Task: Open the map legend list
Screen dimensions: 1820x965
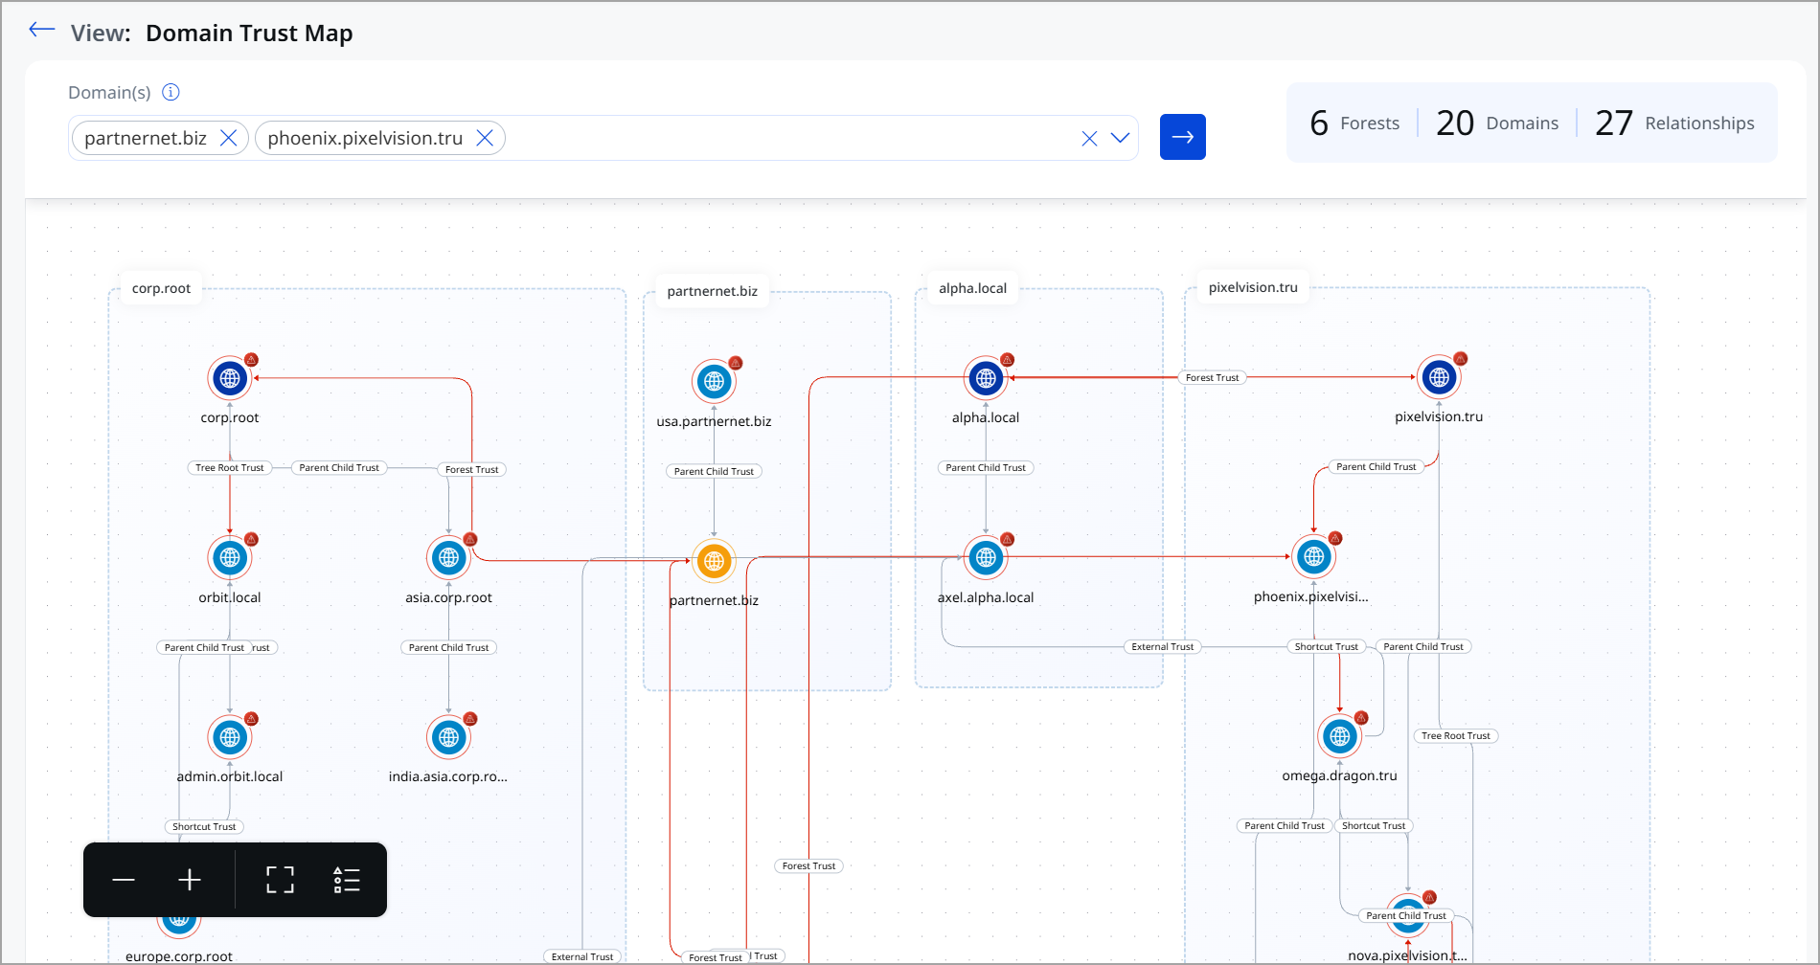Action: coord(346,880)
